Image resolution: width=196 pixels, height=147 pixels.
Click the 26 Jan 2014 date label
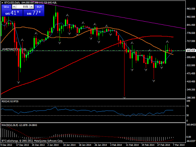101,145
